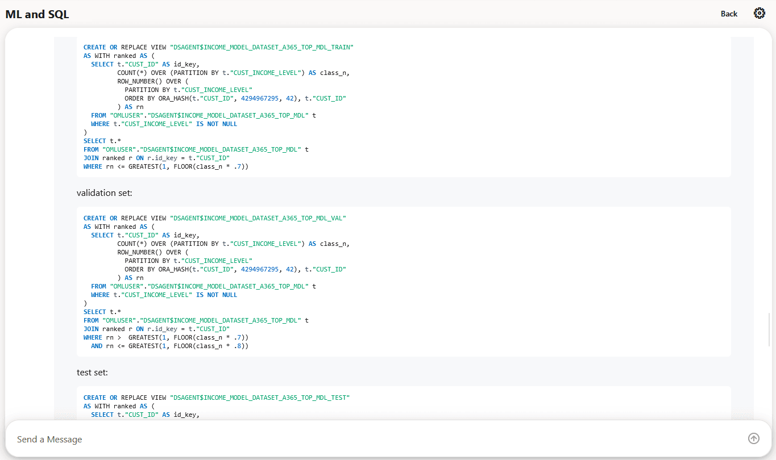Click the send message arrow icon
Screen dimensions: 776x460
point(754,438)
